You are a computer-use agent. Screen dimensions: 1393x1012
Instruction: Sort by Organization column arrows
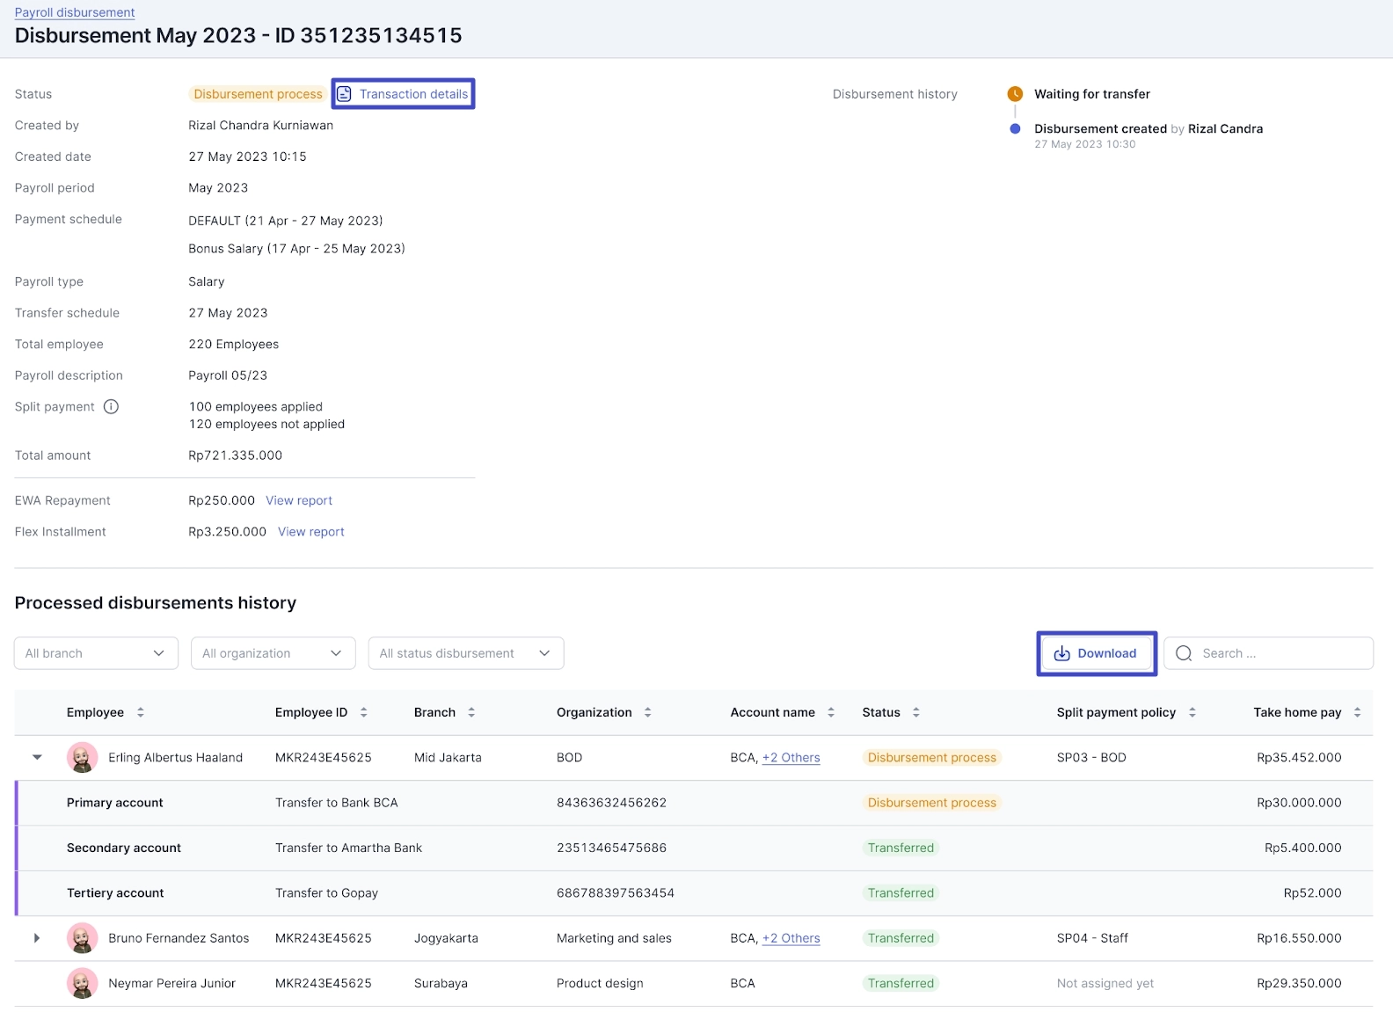(x=648, y=712)
